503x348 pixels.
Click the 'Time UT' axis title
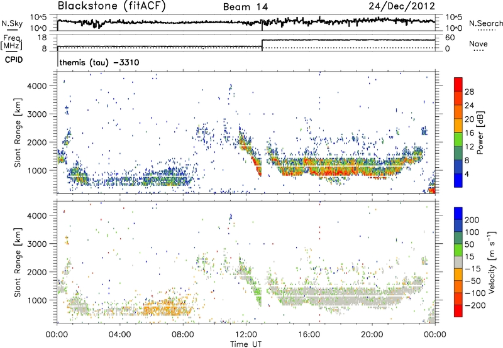[246, 344]
